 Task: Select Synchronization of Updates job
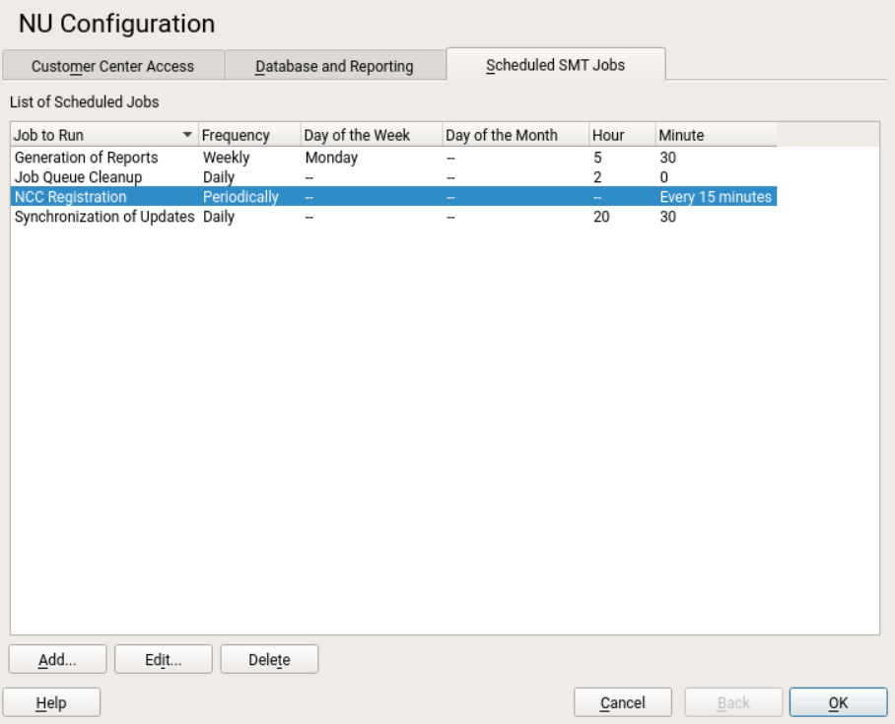(104, 217)
